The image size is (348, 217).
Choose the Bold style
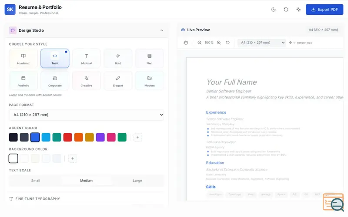coord(118,59)
